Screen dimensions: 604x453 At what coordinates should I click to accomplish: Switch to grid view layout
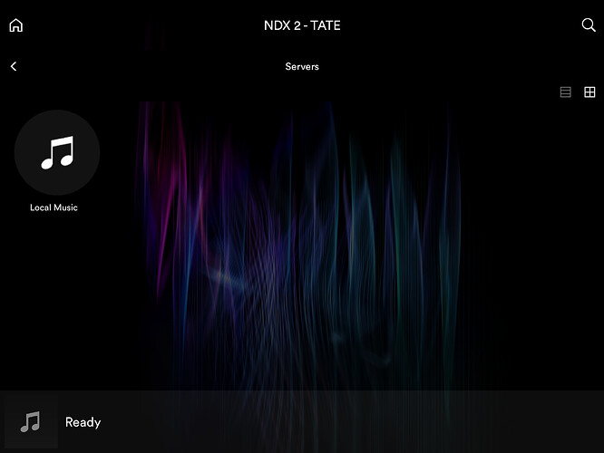point(589,92)
